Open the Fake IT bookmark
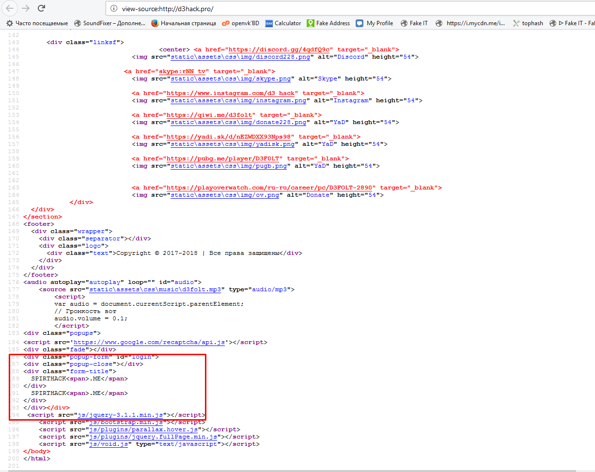Screen dimensions: 595x472 click(413, 23)
